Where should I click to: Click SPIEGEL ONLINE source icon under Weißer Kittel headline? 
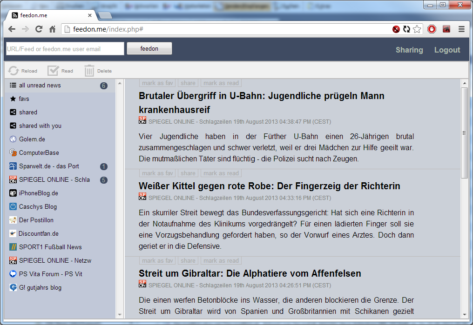pos(142,196)
